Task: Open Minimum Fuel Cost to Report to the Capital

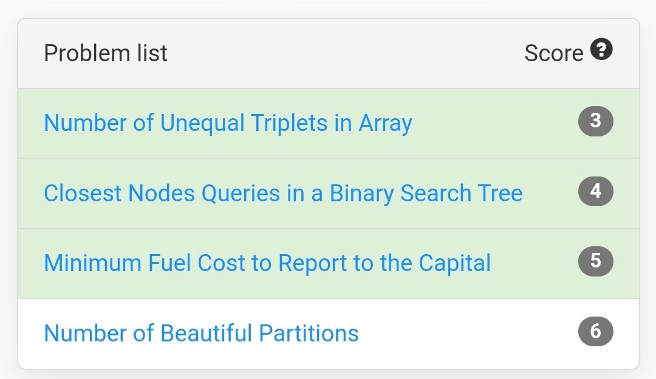Action: click(x=267, y=263)
